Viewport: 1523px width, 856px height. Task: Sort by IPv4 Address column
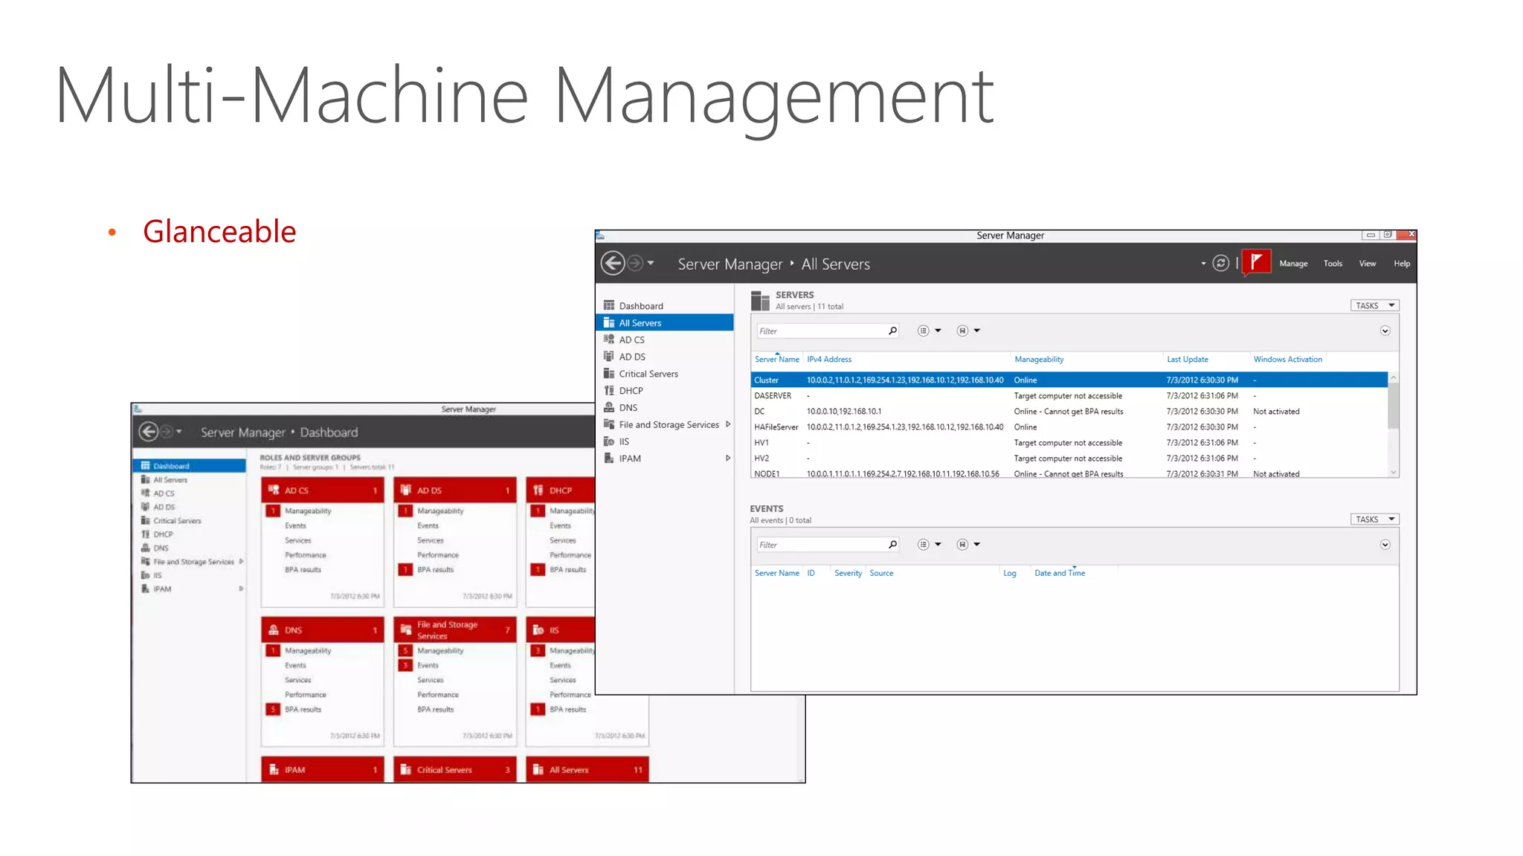(x=829, y=359)
